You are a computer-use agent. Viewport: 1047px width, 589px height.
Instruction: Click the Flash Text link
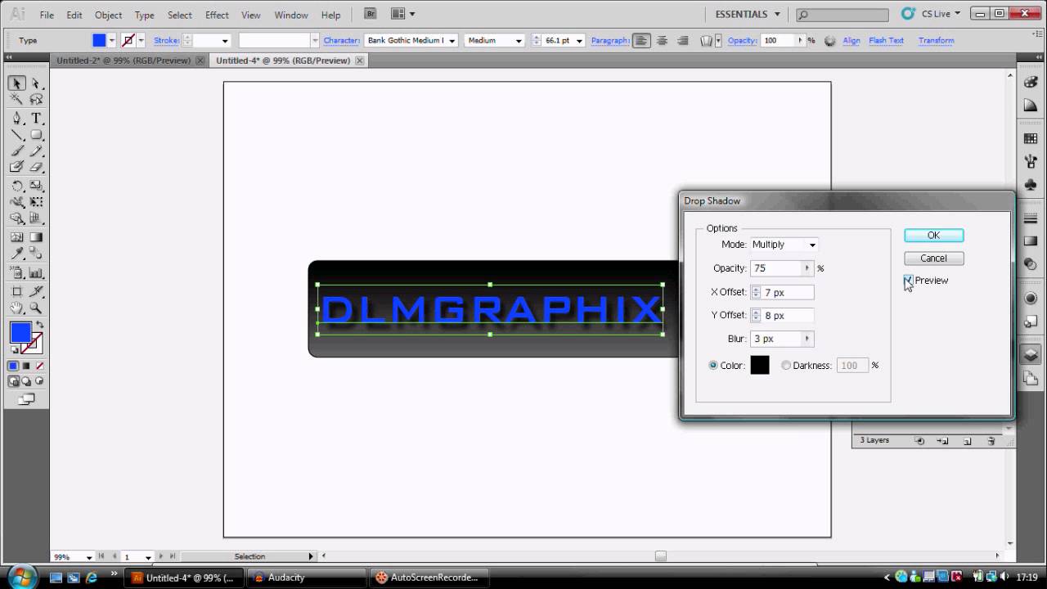(886, 40)
